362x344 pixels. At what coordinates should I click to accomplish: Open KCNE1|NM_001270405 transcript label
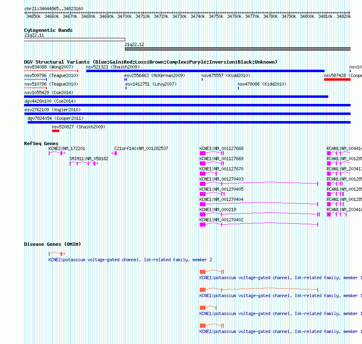[221, 189]
